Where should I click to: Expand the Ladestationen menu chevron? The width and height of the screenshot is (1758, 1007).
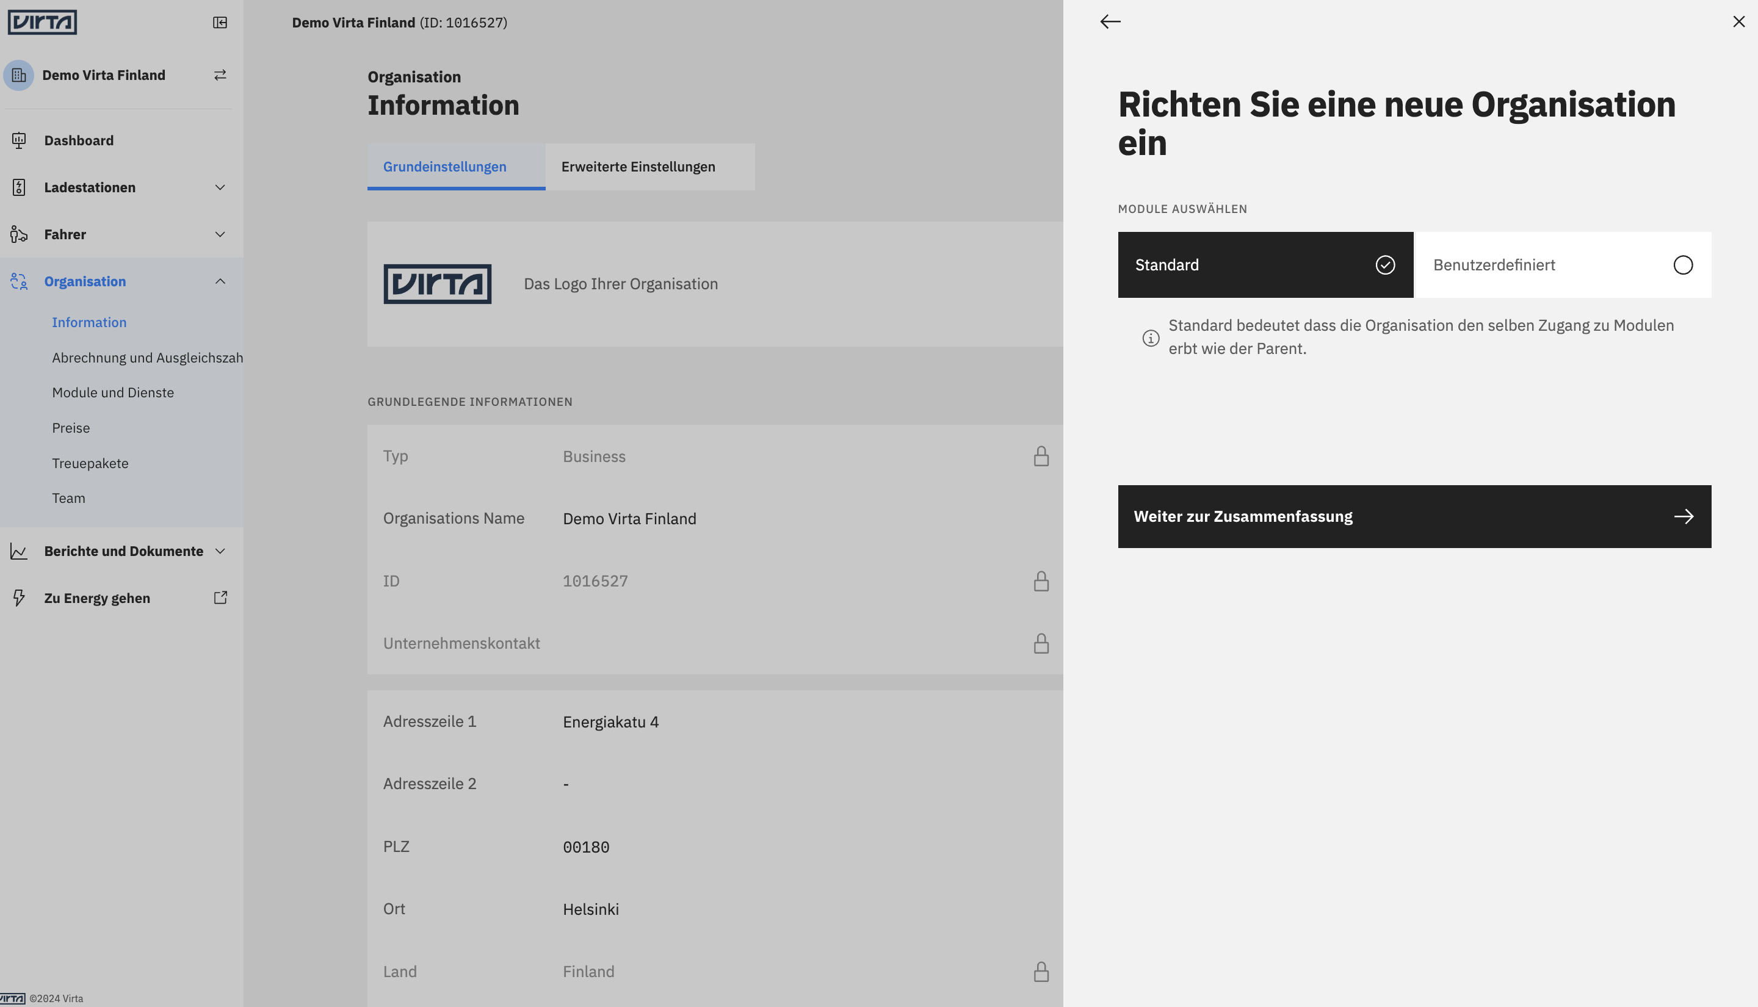coord(220,187)
